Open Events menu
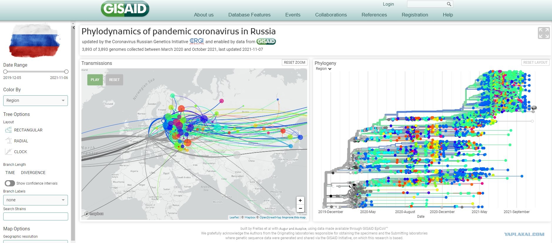Screen dimensions: 552x243 tap(293, 15)
